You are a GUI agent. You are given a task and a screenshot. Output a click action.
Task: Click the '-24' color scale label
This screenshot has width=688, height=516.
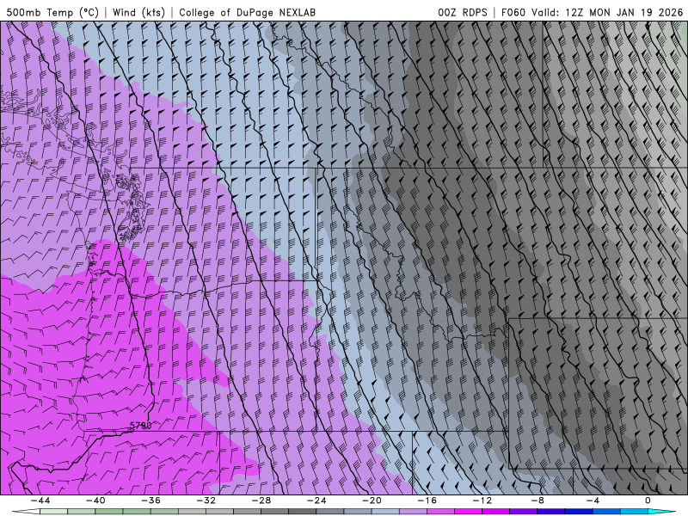[x=316, y=501]
